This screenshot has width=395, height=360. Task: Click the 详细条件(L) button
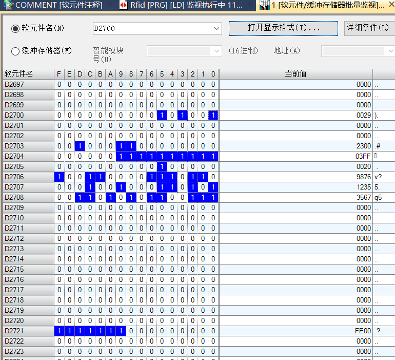(368, 28)
